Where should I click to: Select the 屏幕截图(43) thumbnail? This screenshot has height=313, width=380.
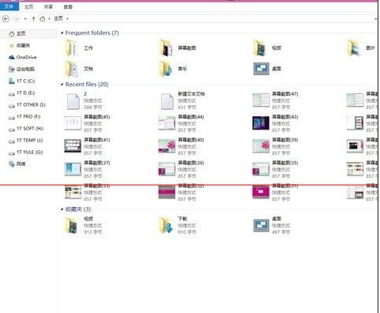tap(261, 123)
